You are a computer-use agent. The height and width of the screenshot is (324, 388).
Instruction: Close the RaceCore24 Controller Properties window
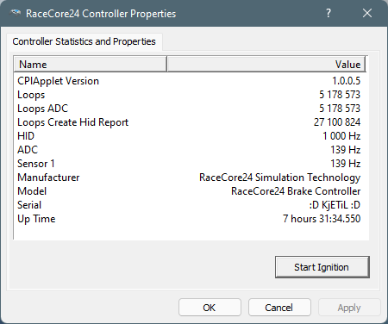tap(367, 13)
